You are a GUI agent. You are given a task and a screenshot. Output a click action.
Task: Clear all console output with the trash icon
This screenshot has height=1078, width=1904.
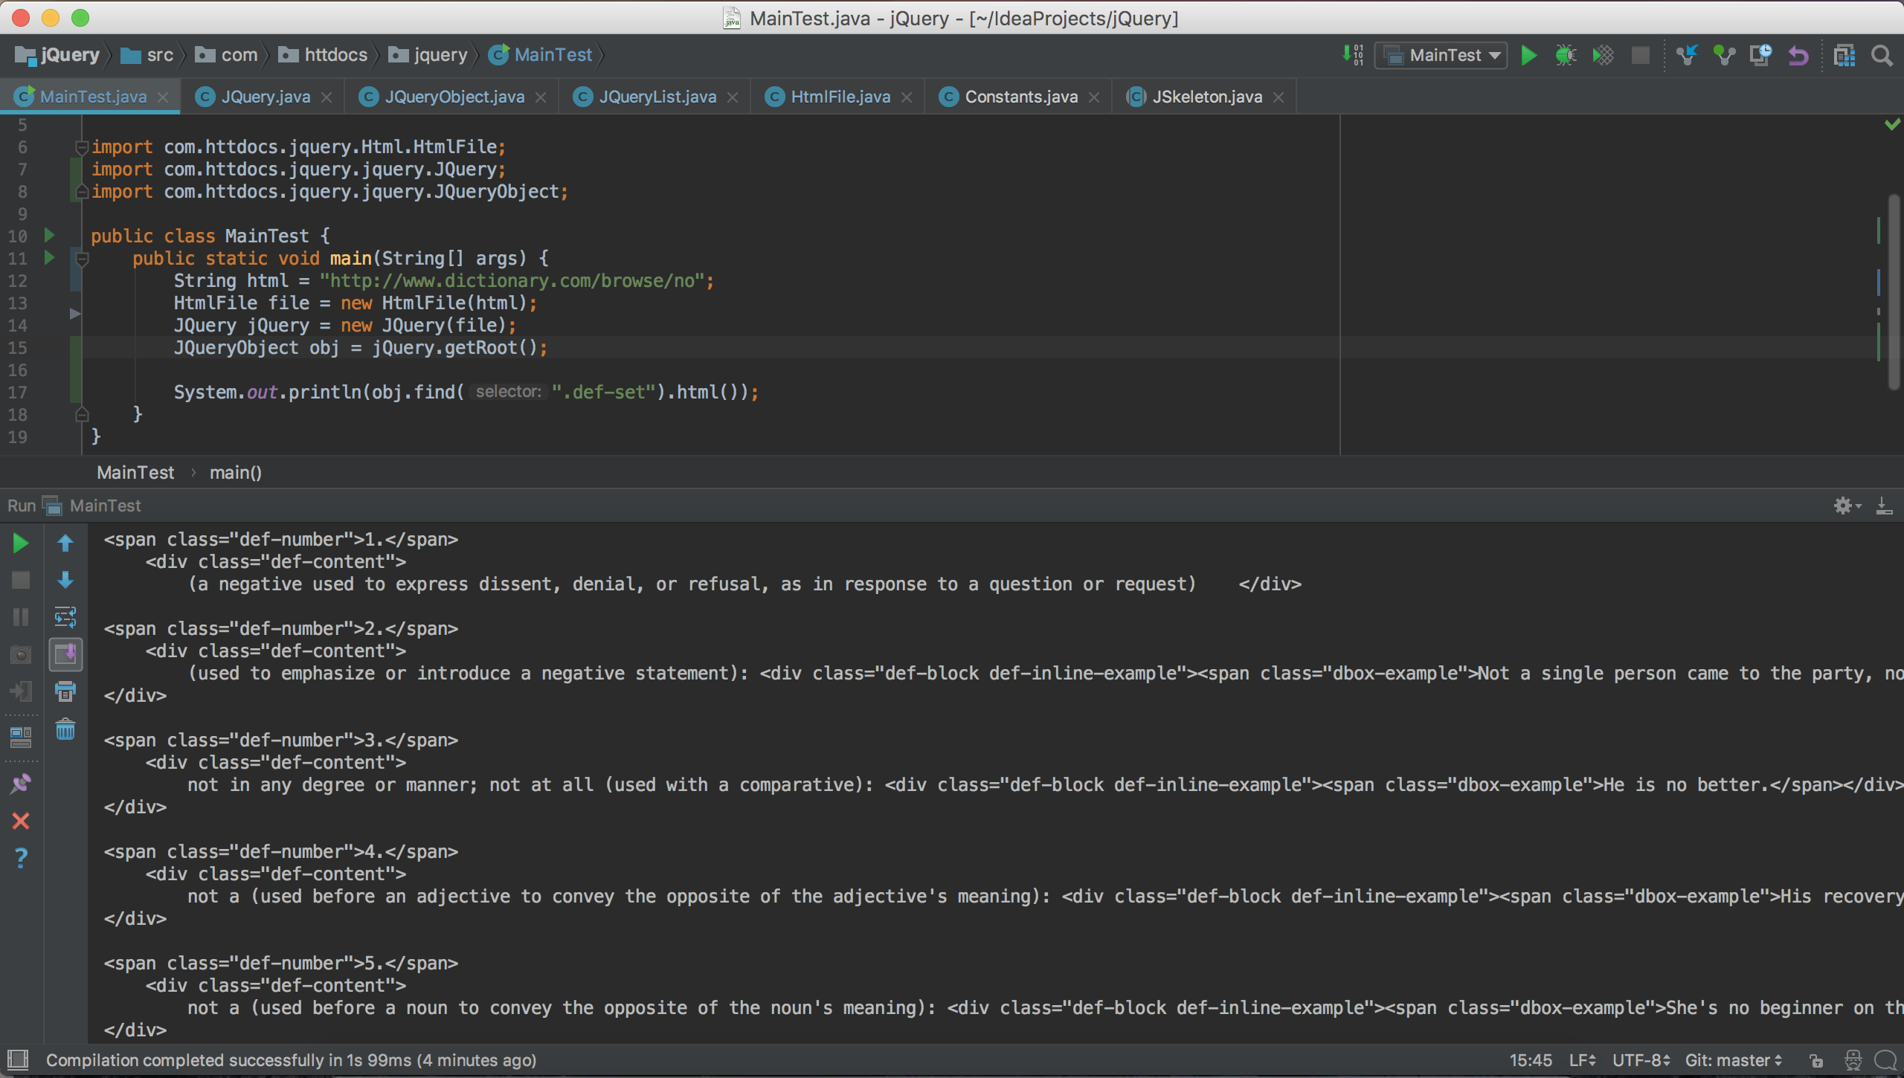click(65, 729)
